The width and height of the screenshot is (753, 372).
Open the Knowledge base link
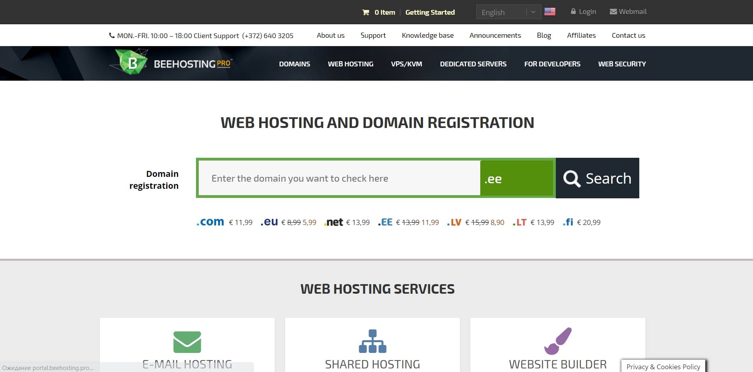click(428, 35)
